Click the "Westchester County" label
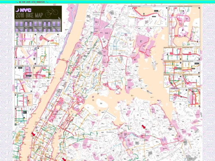The image size is (215, 161). 98,14
